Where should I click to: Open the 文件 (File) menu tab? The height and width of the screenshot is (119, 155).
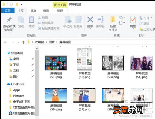coord(8,10)
